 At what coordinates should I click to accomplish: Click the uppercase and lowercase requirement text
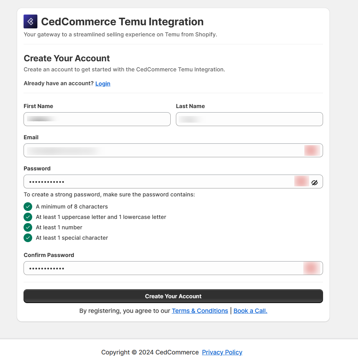click(x=101, y=217)
